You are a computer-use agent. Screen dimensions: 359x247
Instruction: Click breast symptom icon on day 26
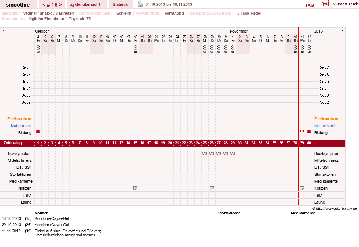click(x=212, y=153)
